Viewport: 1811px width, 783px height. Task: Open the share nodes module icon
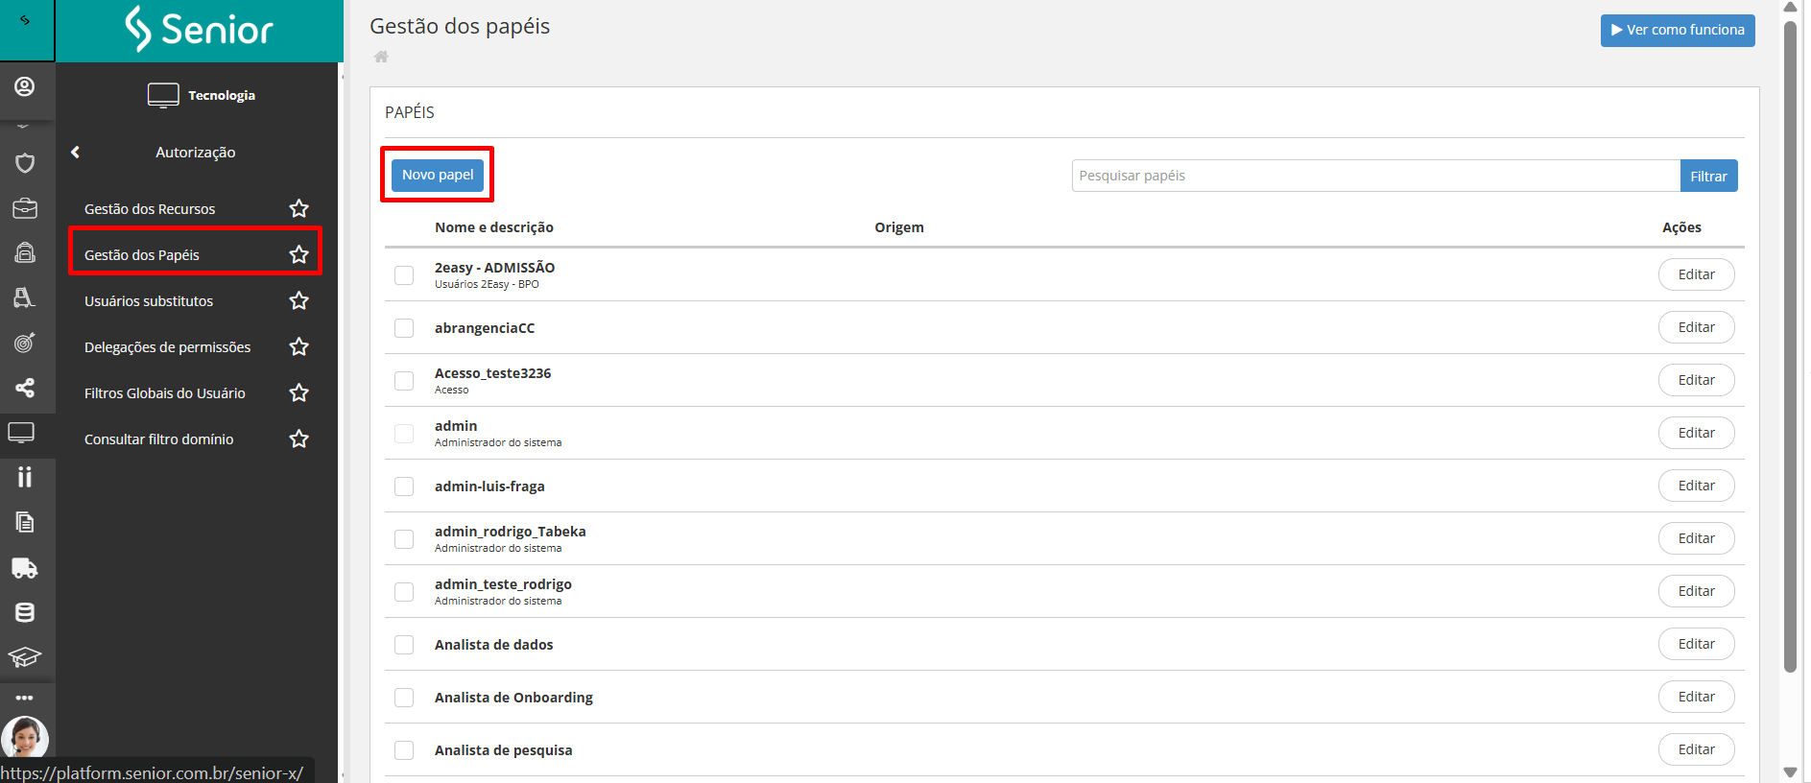point(25,388)
